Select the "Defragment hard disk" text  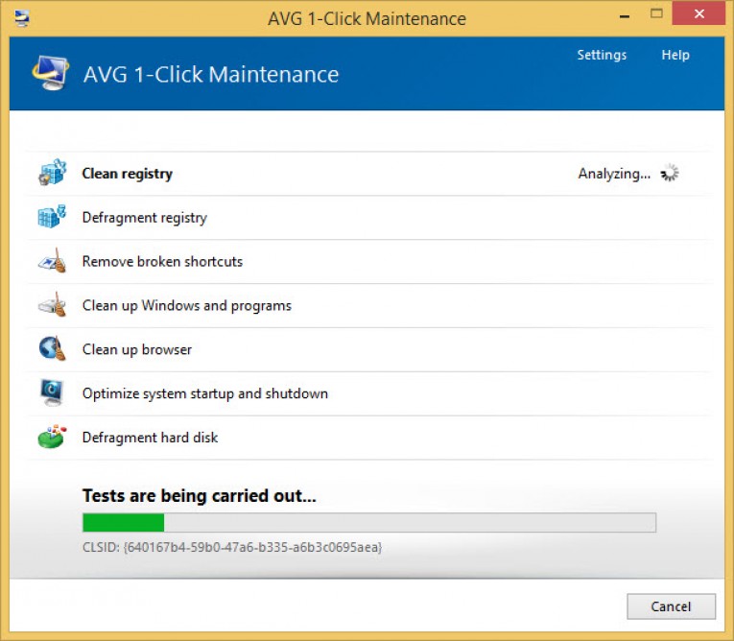pyautogui.click(x=150, y=438)
